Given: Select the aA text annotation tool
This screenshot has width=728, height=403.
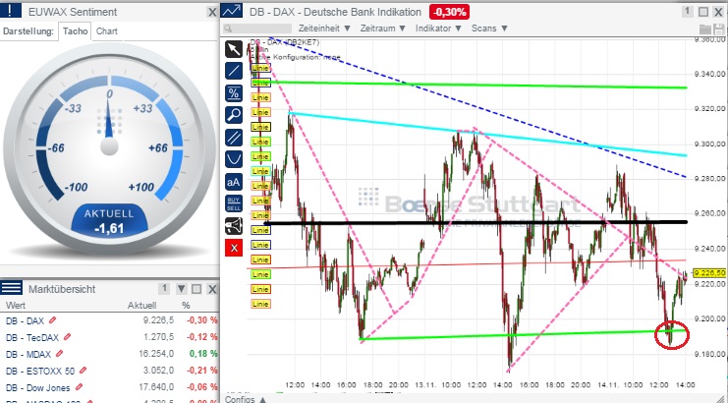Looking at the screenshot, I should point(234,182).
